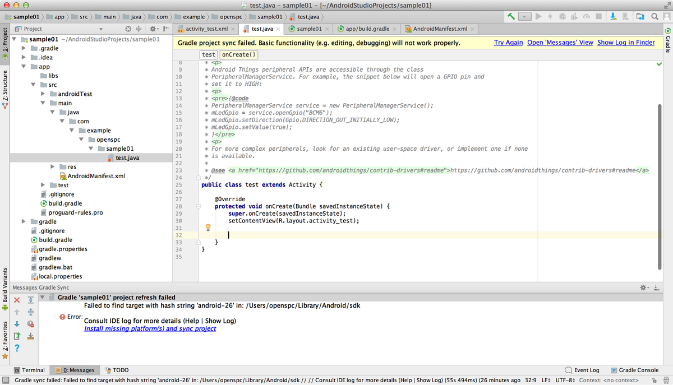Close the activity_test.xml tab
Screen dimensions: 673x385
coord(233,29)
